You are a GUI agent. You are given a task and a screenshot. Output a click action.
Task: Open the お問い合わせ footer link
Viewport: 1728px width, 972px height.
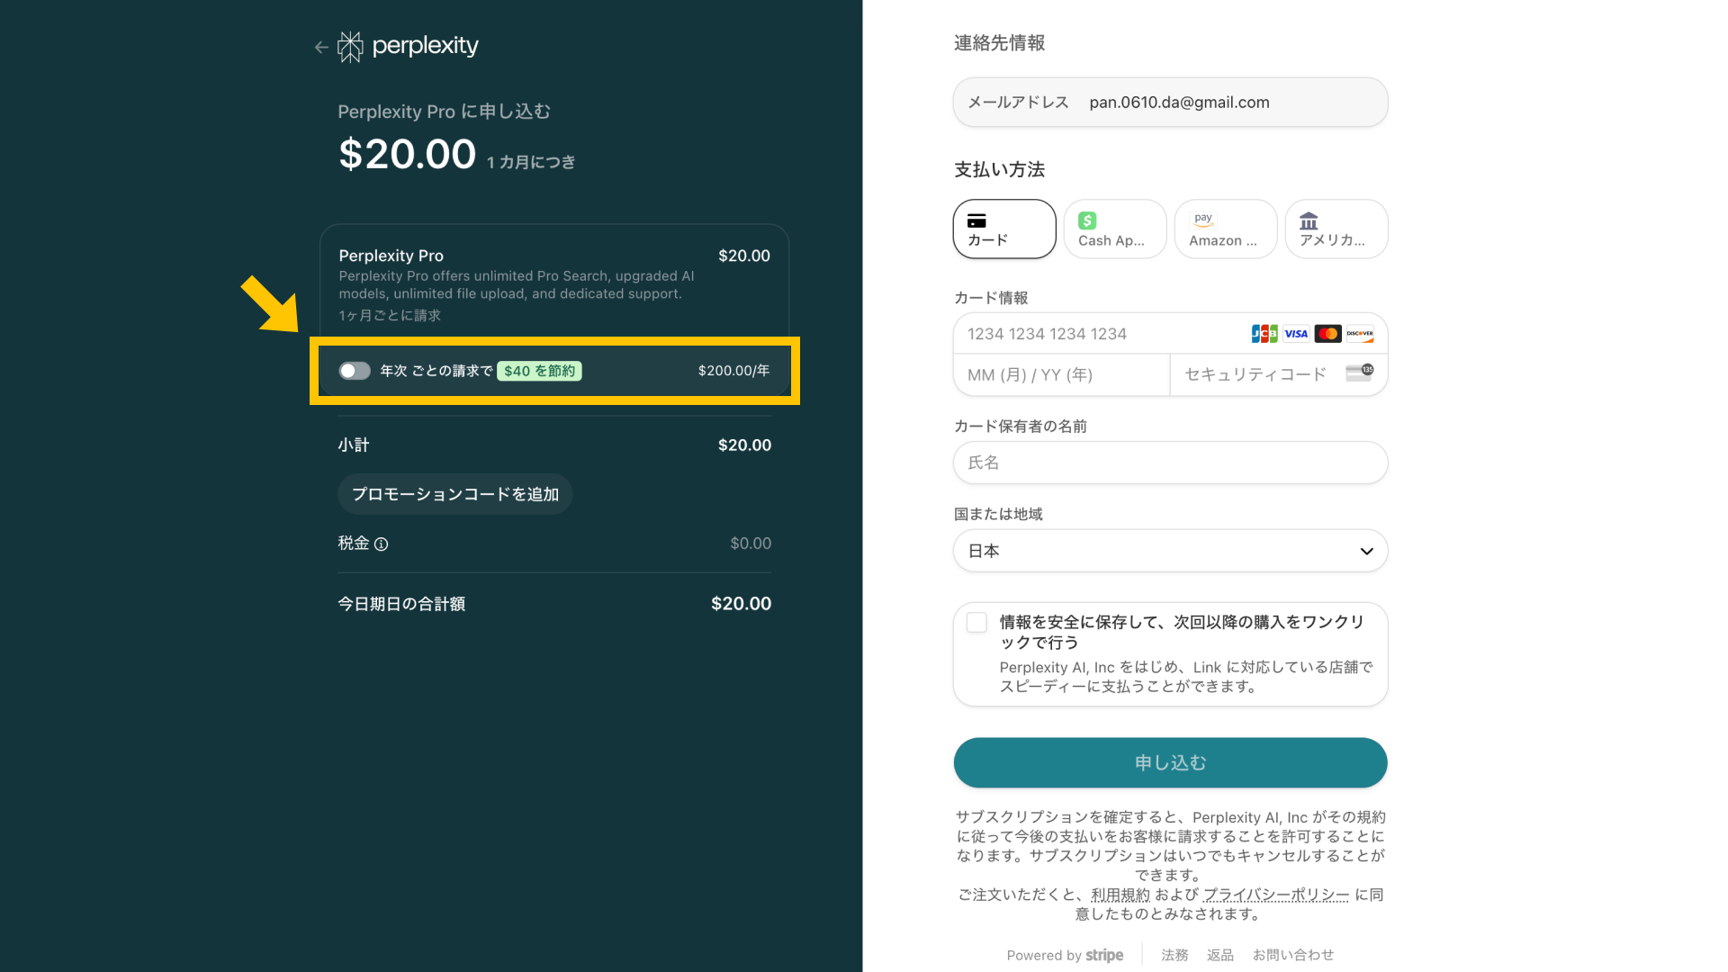point(1294,955)
